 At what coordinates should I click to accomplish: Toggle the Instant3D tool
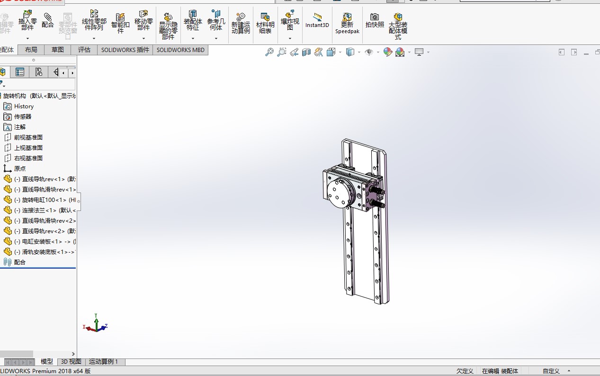click(317, 20)
